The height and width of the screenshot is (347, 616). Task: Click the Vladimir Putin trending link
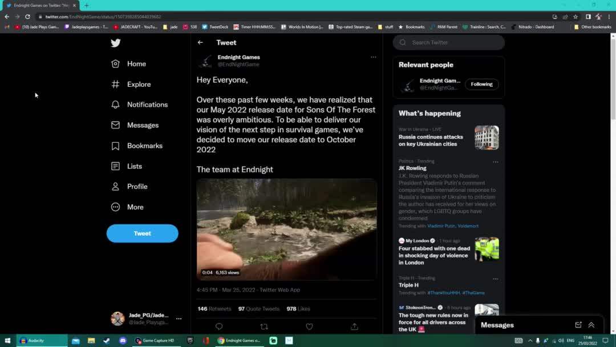441,226
